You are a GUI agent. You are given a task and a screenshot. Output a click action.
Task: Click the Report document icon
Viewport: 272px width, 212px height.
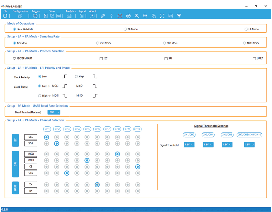tap(81, 16)
